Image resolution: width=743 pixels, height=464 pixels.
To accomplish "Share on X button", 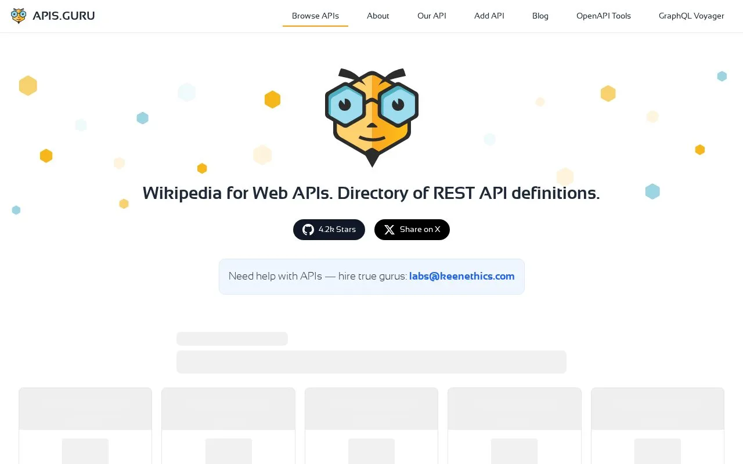I will (x=412, y=230).
